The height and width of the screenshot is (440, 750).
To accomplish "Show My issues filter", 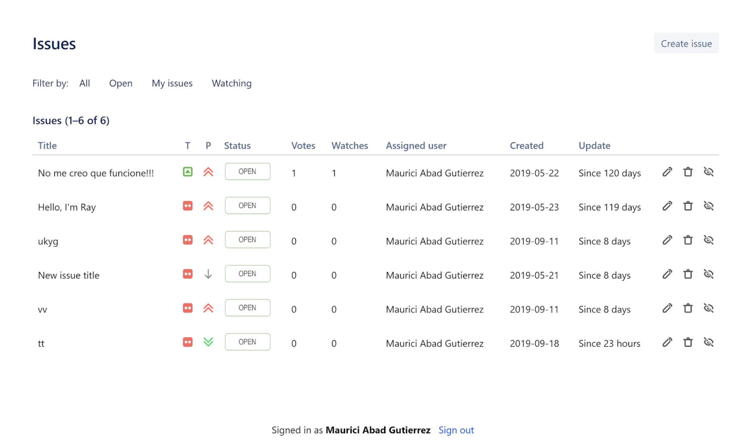I will [x=172, y=83].
